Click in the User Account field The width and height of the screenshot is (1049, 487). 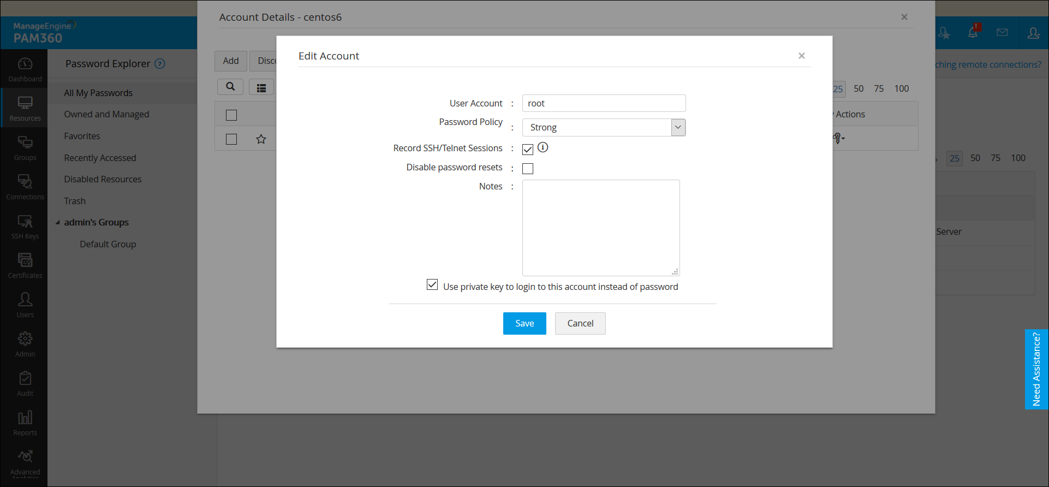[604, 103]
